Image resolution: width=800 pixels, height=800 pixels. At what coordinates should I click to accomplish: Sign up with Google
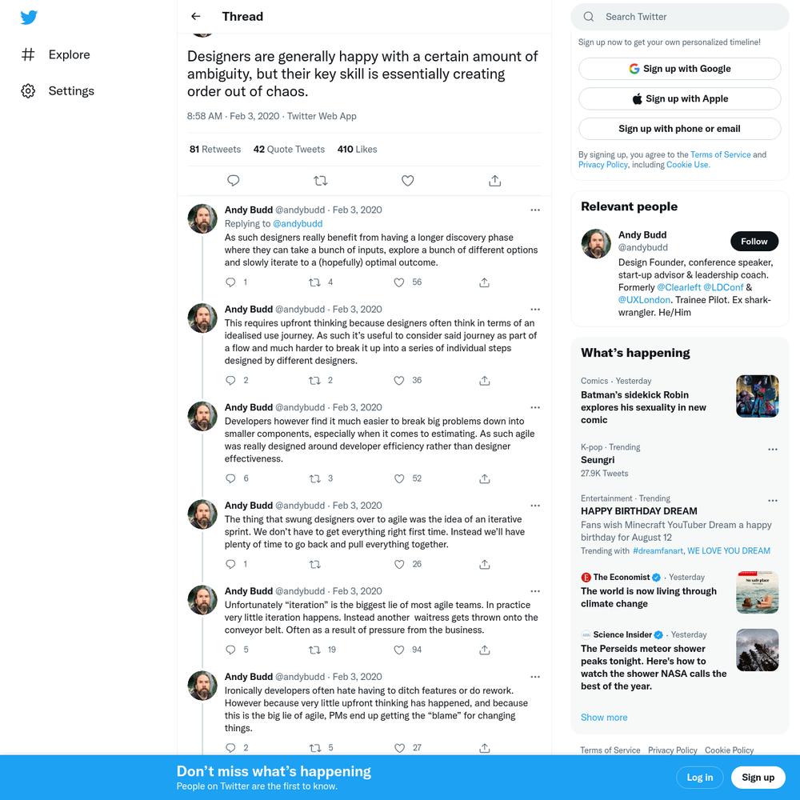click(679, 68)
